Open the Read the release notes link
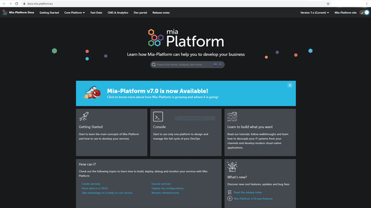 click(248, 192)
